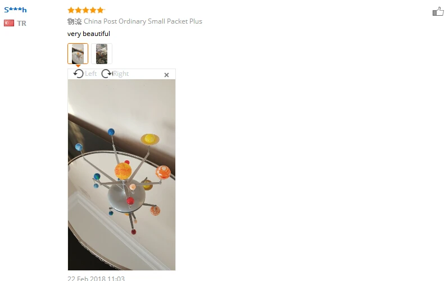Click the China Post Ordinary Small Packet Plus text
445x281 pixels.
click(143, 21)
